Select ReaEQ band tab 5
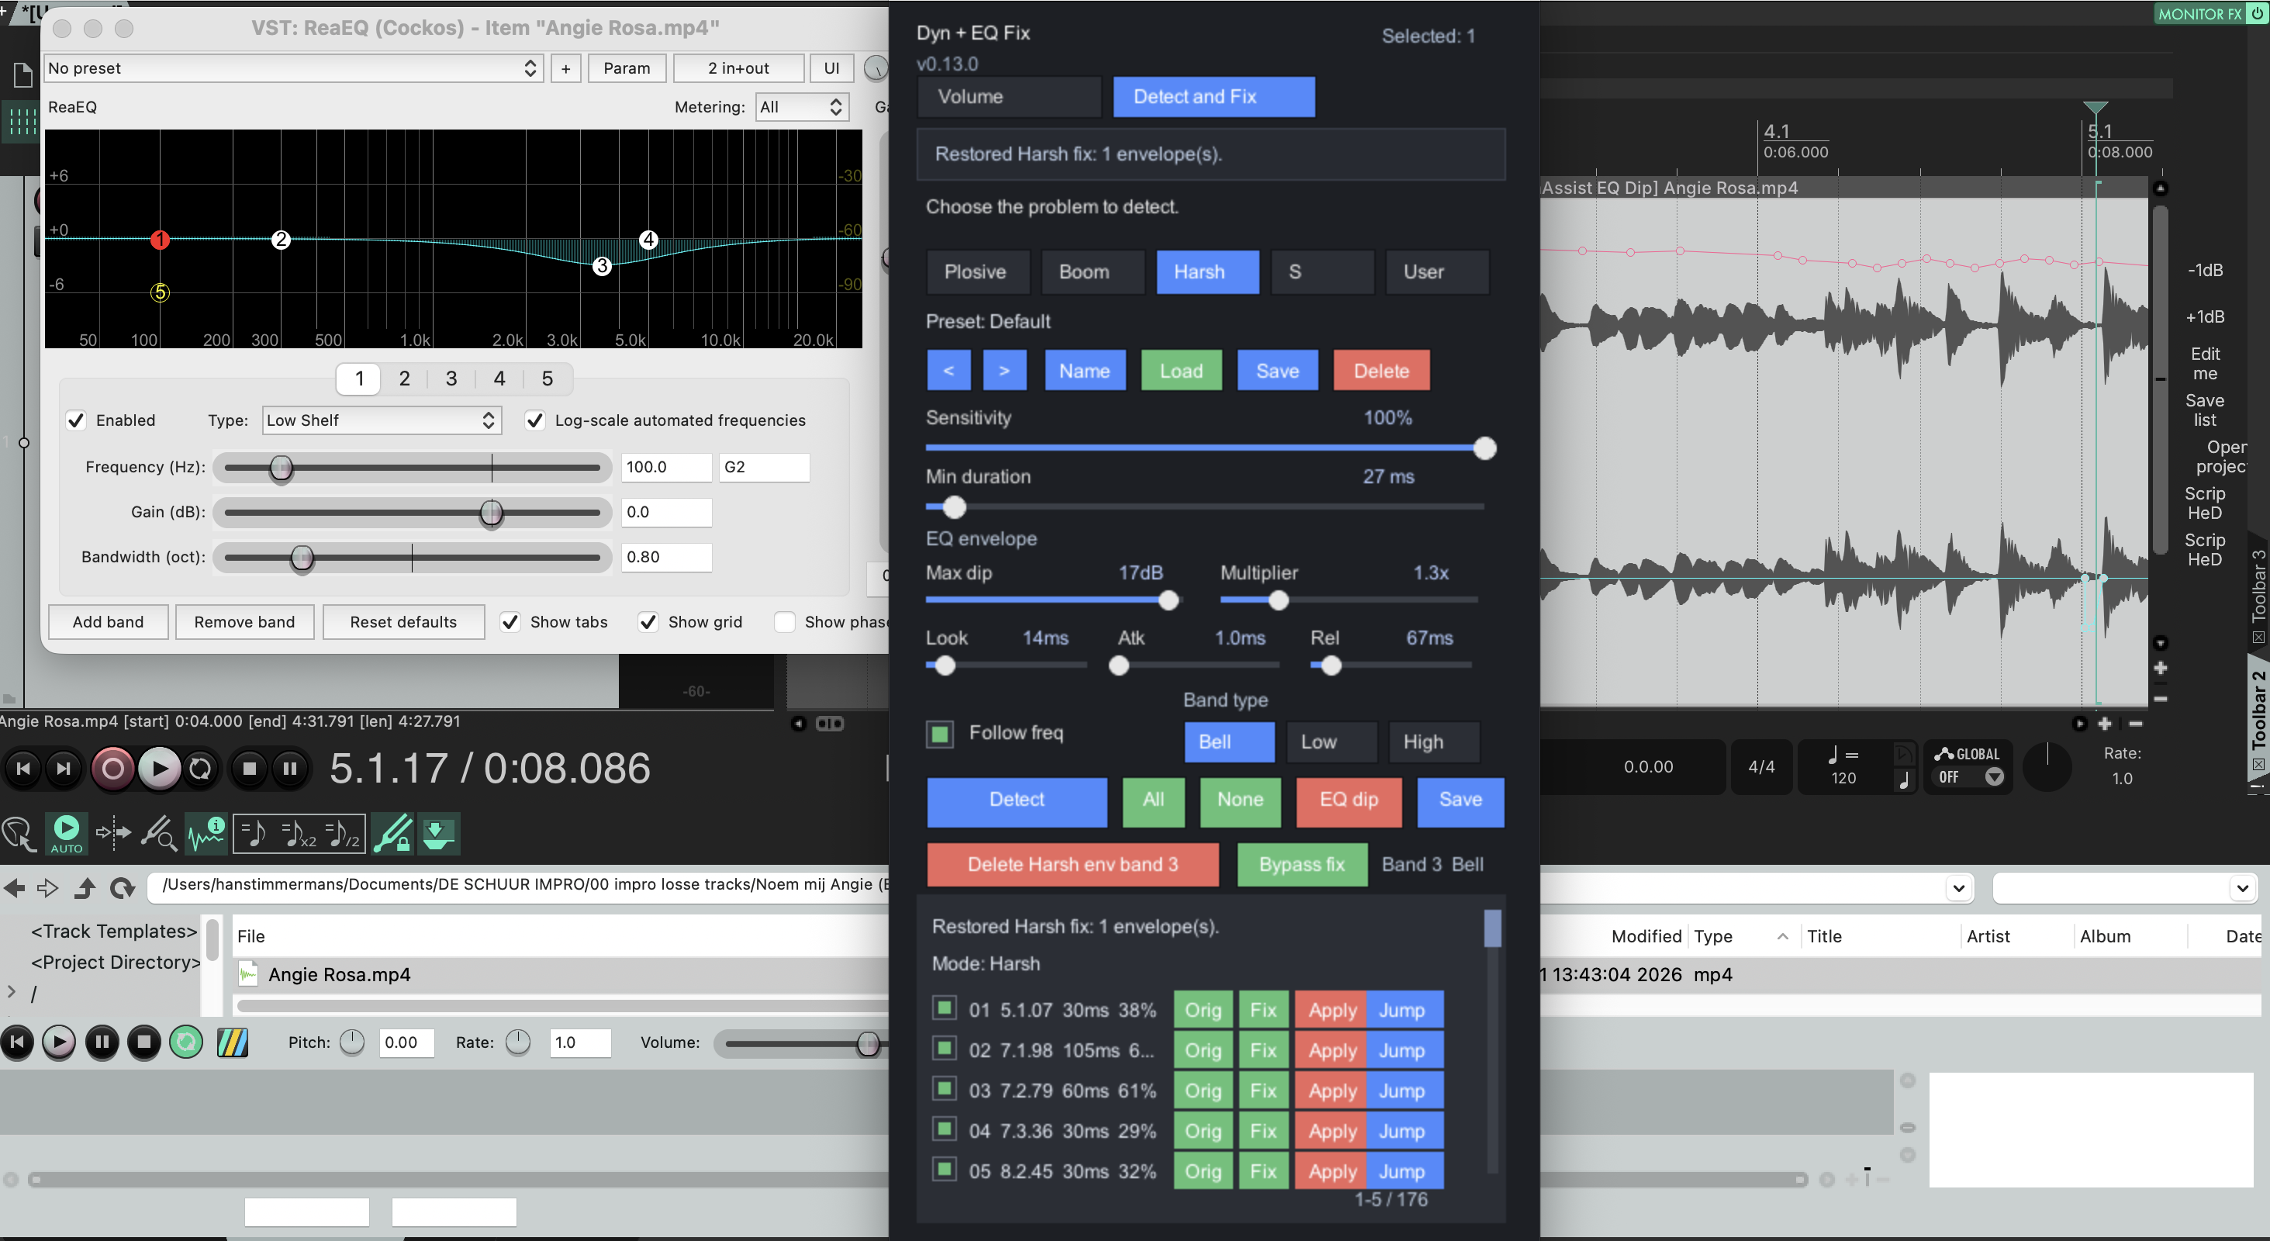The height and width of the screenshot is (1241, 2270). coord(548,379)
